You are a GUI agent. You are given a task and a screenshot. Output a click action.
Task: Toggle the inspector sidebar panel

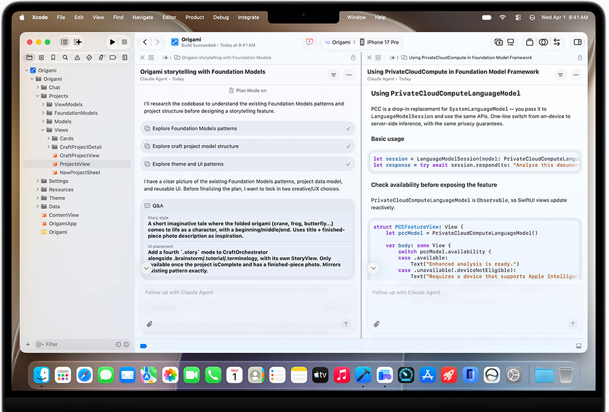coord(577,42)
